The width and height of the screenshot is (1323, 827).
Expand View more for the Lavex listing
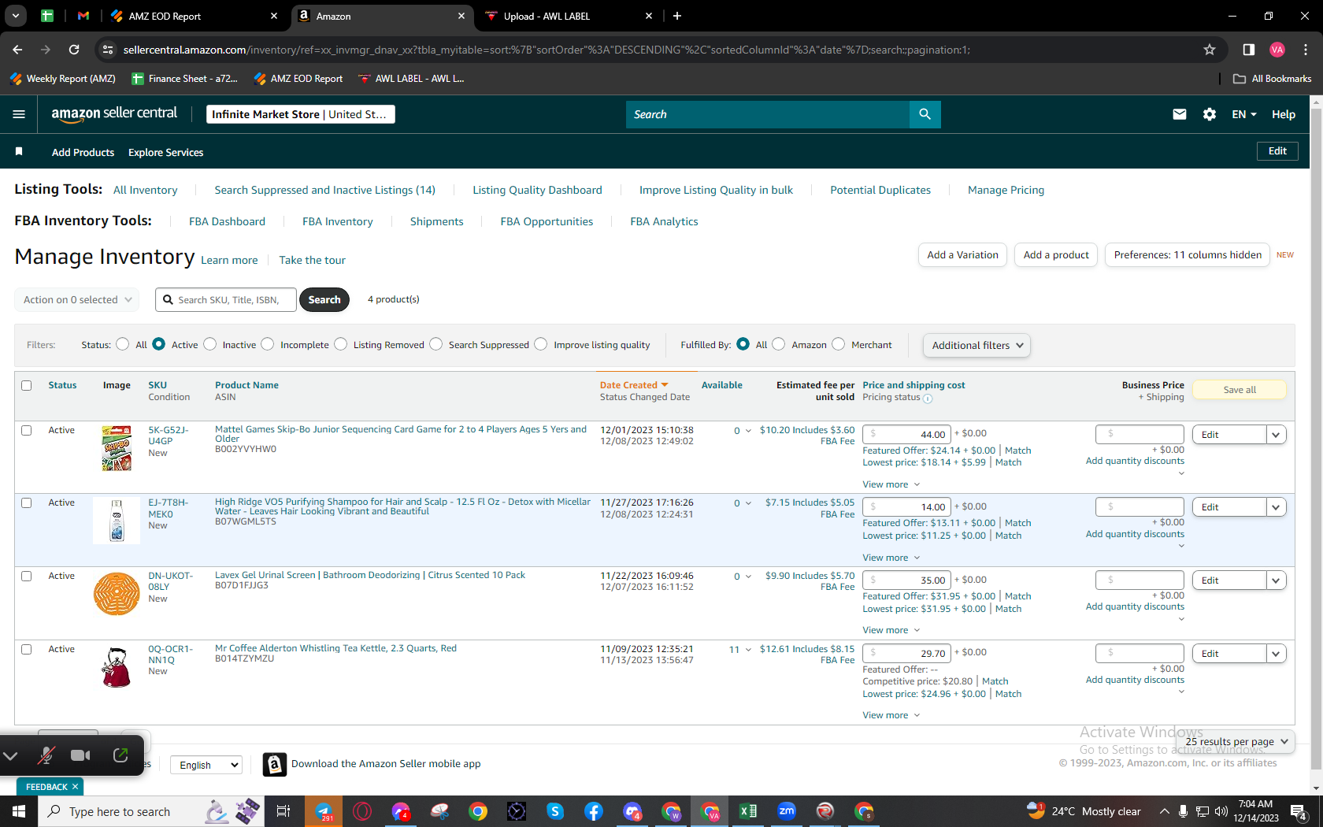(x=891, y=630)
